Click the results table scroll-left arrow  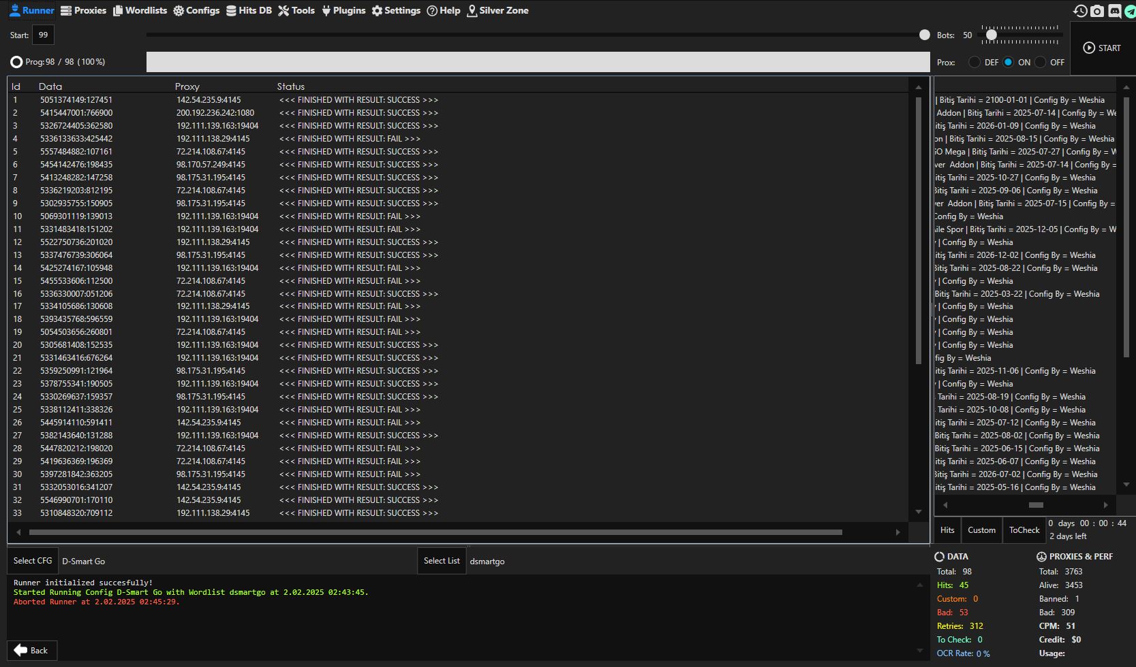tap(18, 532)
